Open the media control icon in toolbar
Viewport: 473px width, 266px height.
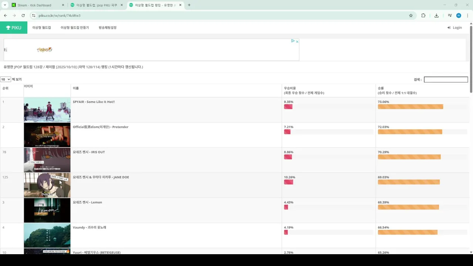[x=450, y=16]
